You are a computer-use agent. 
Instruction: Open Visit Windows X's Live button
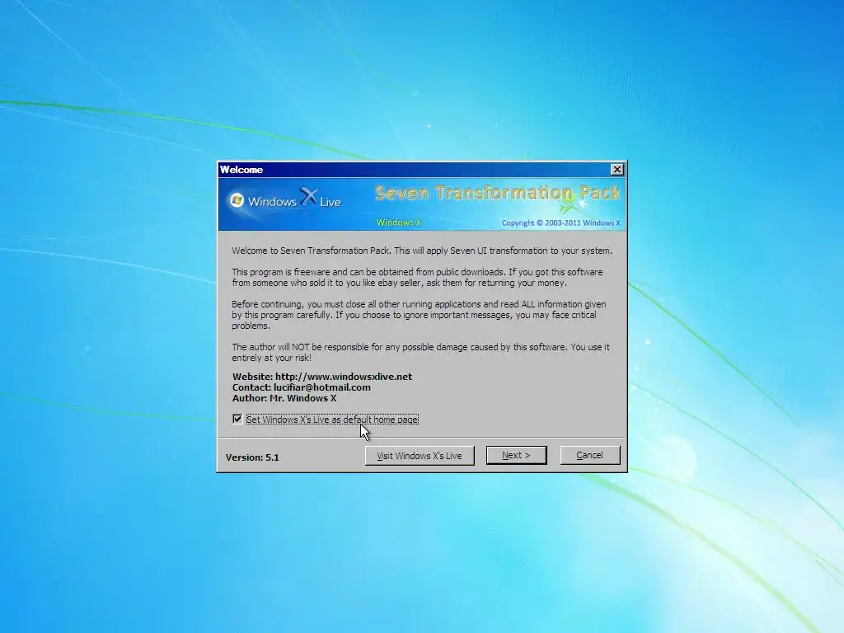(x=420, y=455)
